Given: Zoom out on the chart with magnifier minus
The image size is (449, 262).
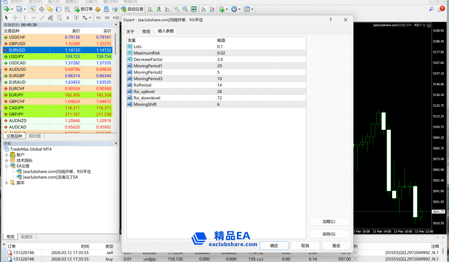Looking at the screenshot, I should tap(185, 9).
